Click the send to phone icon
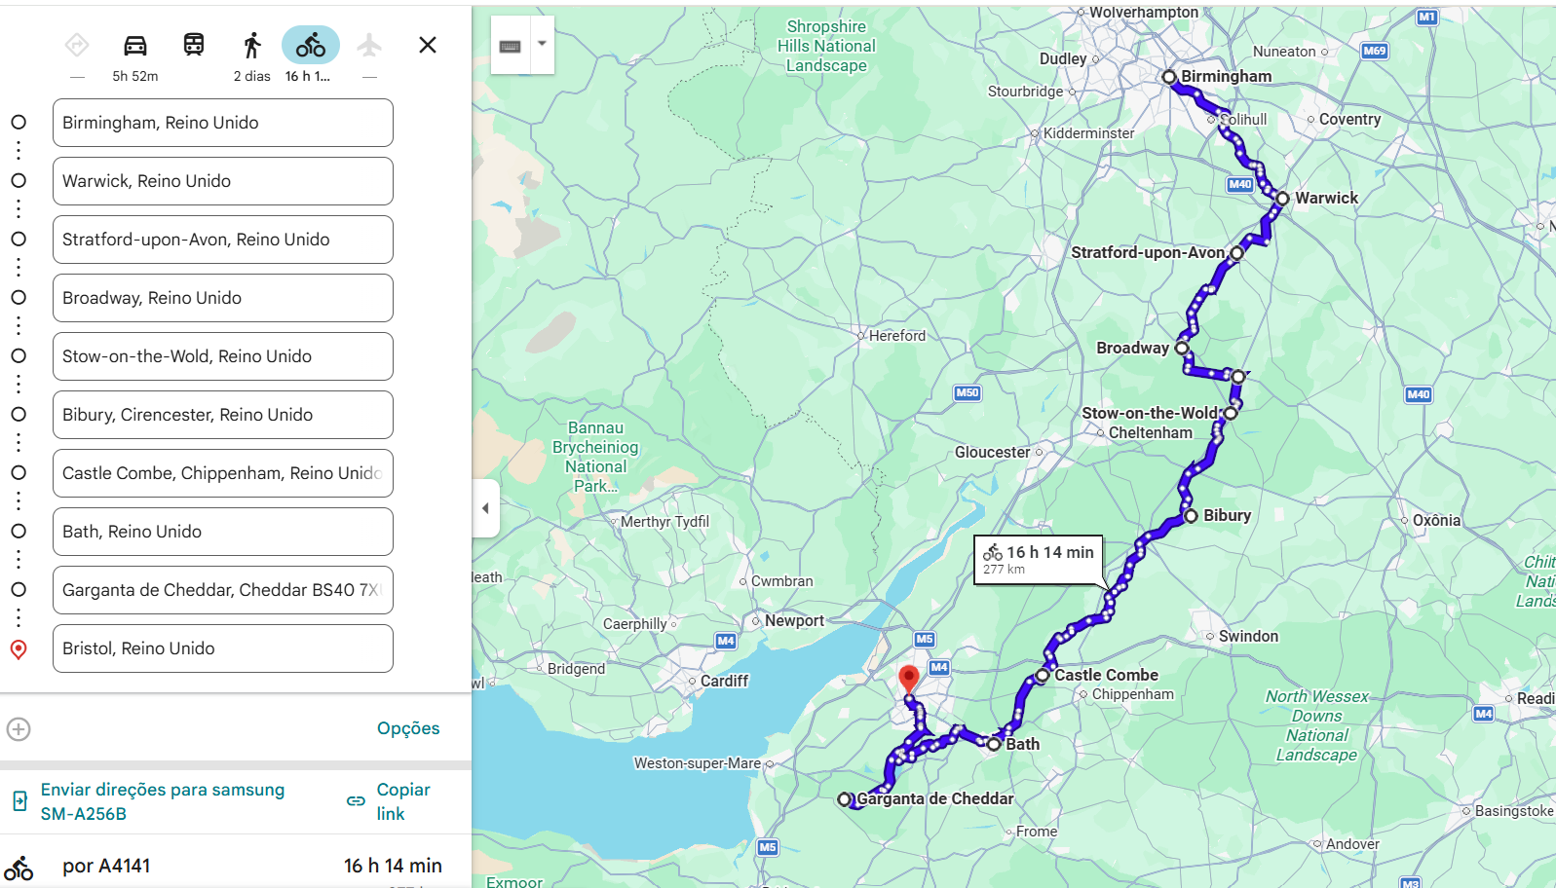The image size is (1556, 888). (19, 801)
